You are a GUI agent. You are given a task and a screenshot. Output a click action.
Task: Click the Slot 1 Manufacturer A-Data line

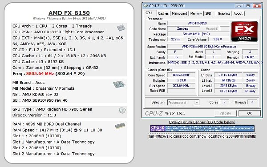click(53, 142)
